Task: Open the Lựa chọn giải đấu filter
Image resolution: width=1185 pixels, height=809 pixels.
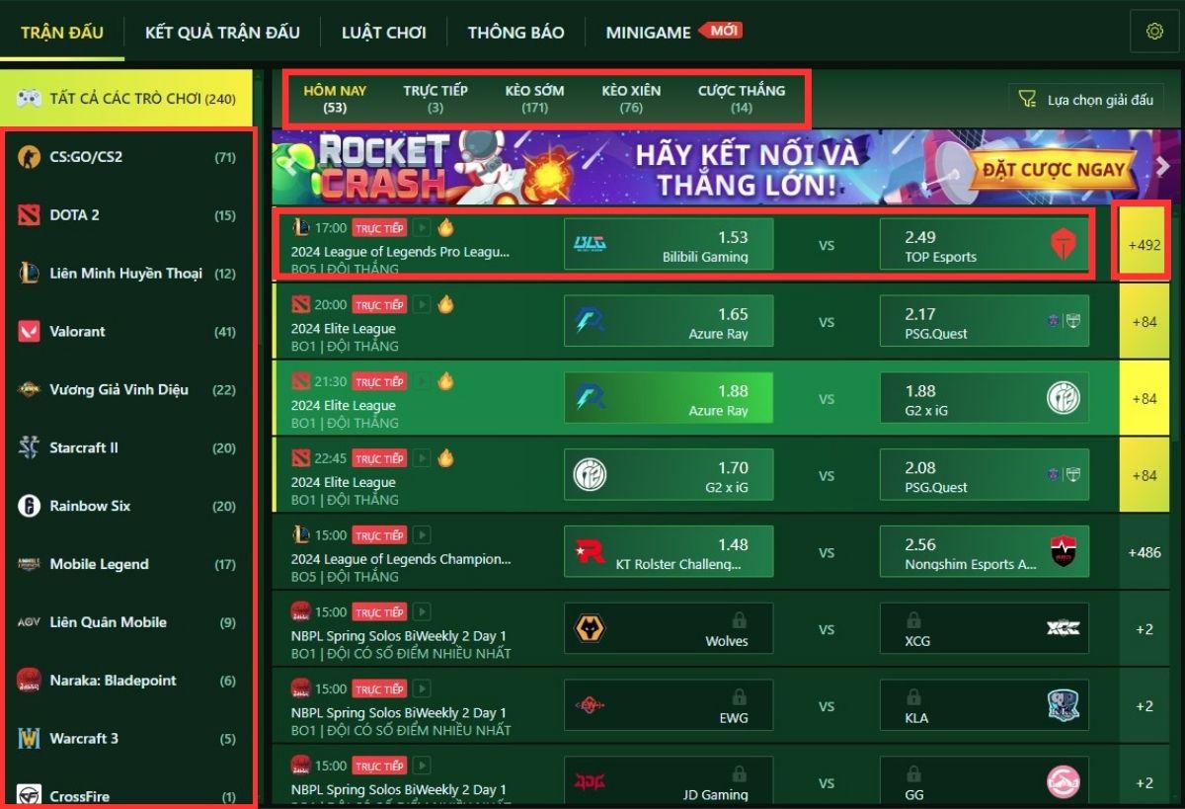Action: [1086, 100]
